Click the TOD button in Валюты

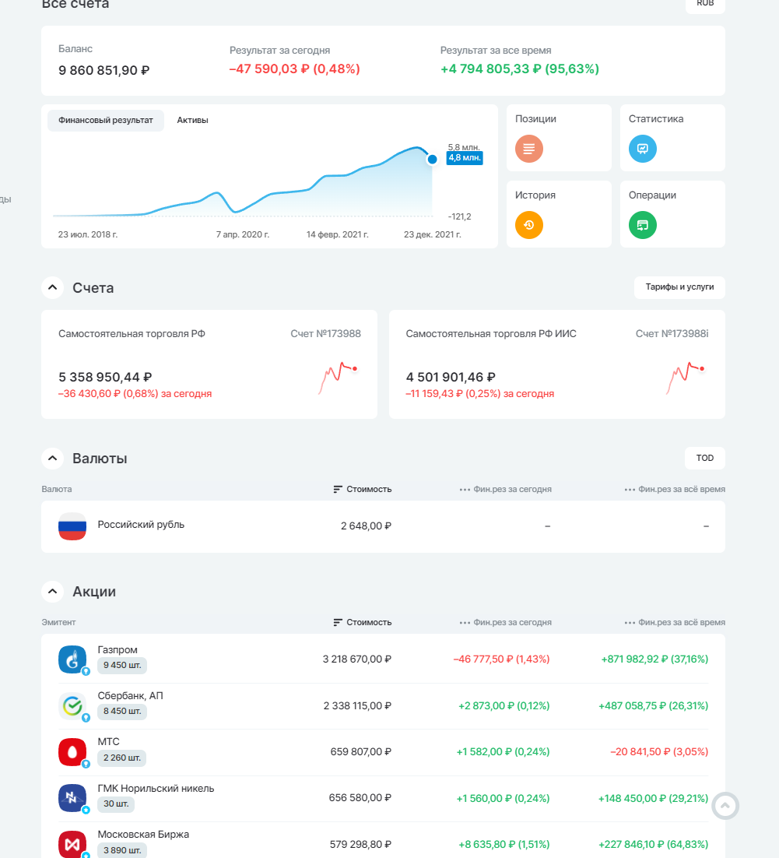pos(704,458)
